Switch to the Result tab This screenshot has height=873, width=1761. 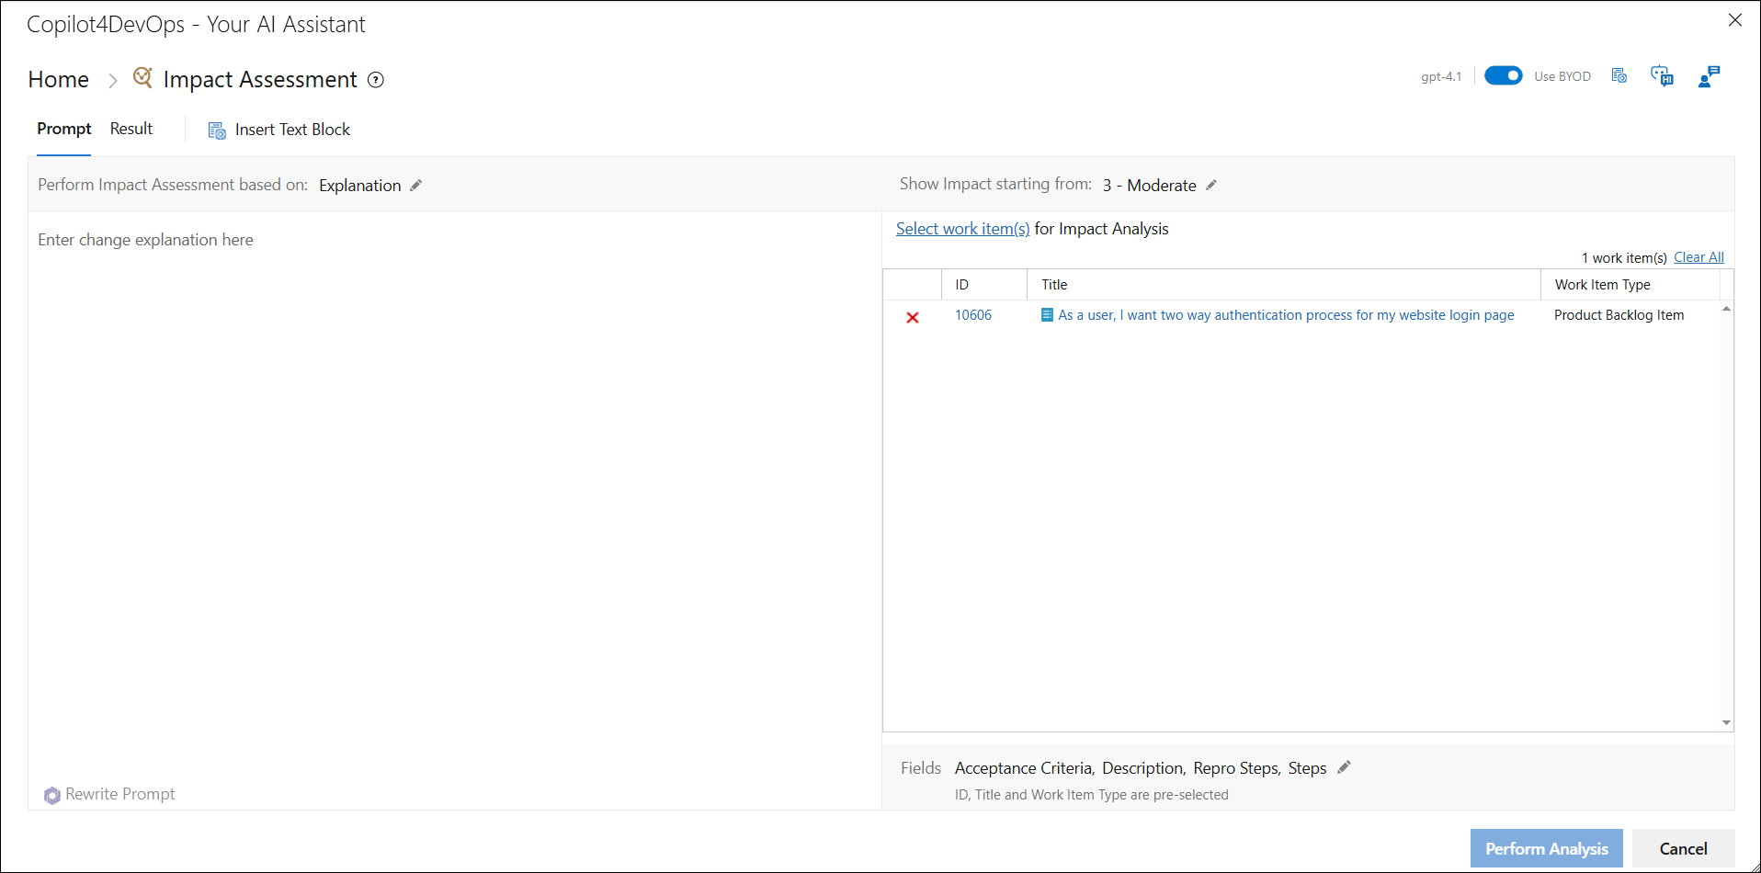pos(131,129)
